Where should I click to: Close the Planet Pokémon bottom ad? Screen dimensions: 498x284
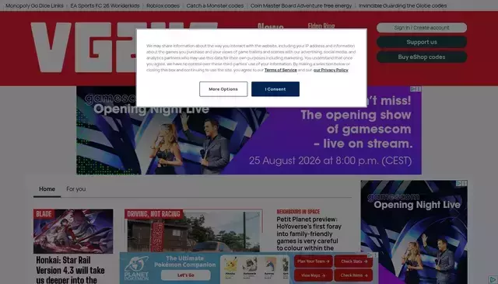pyautogui.click(x=375, y=255)
